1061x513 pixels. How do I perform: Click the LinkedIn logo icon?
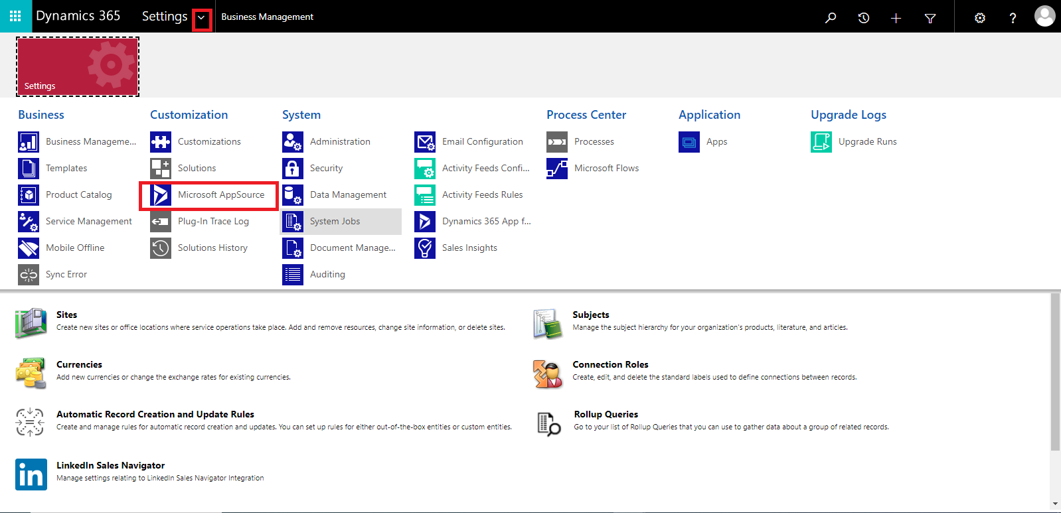pyautogui.click(x=31, y=475)
